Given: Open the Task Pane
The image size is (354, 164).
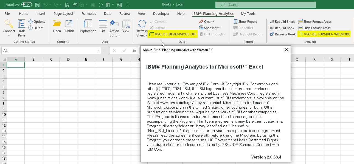Looking at the screenshot, I should point(22,25).
